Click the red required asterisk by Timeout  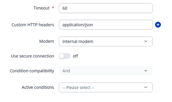pos(53,8)
